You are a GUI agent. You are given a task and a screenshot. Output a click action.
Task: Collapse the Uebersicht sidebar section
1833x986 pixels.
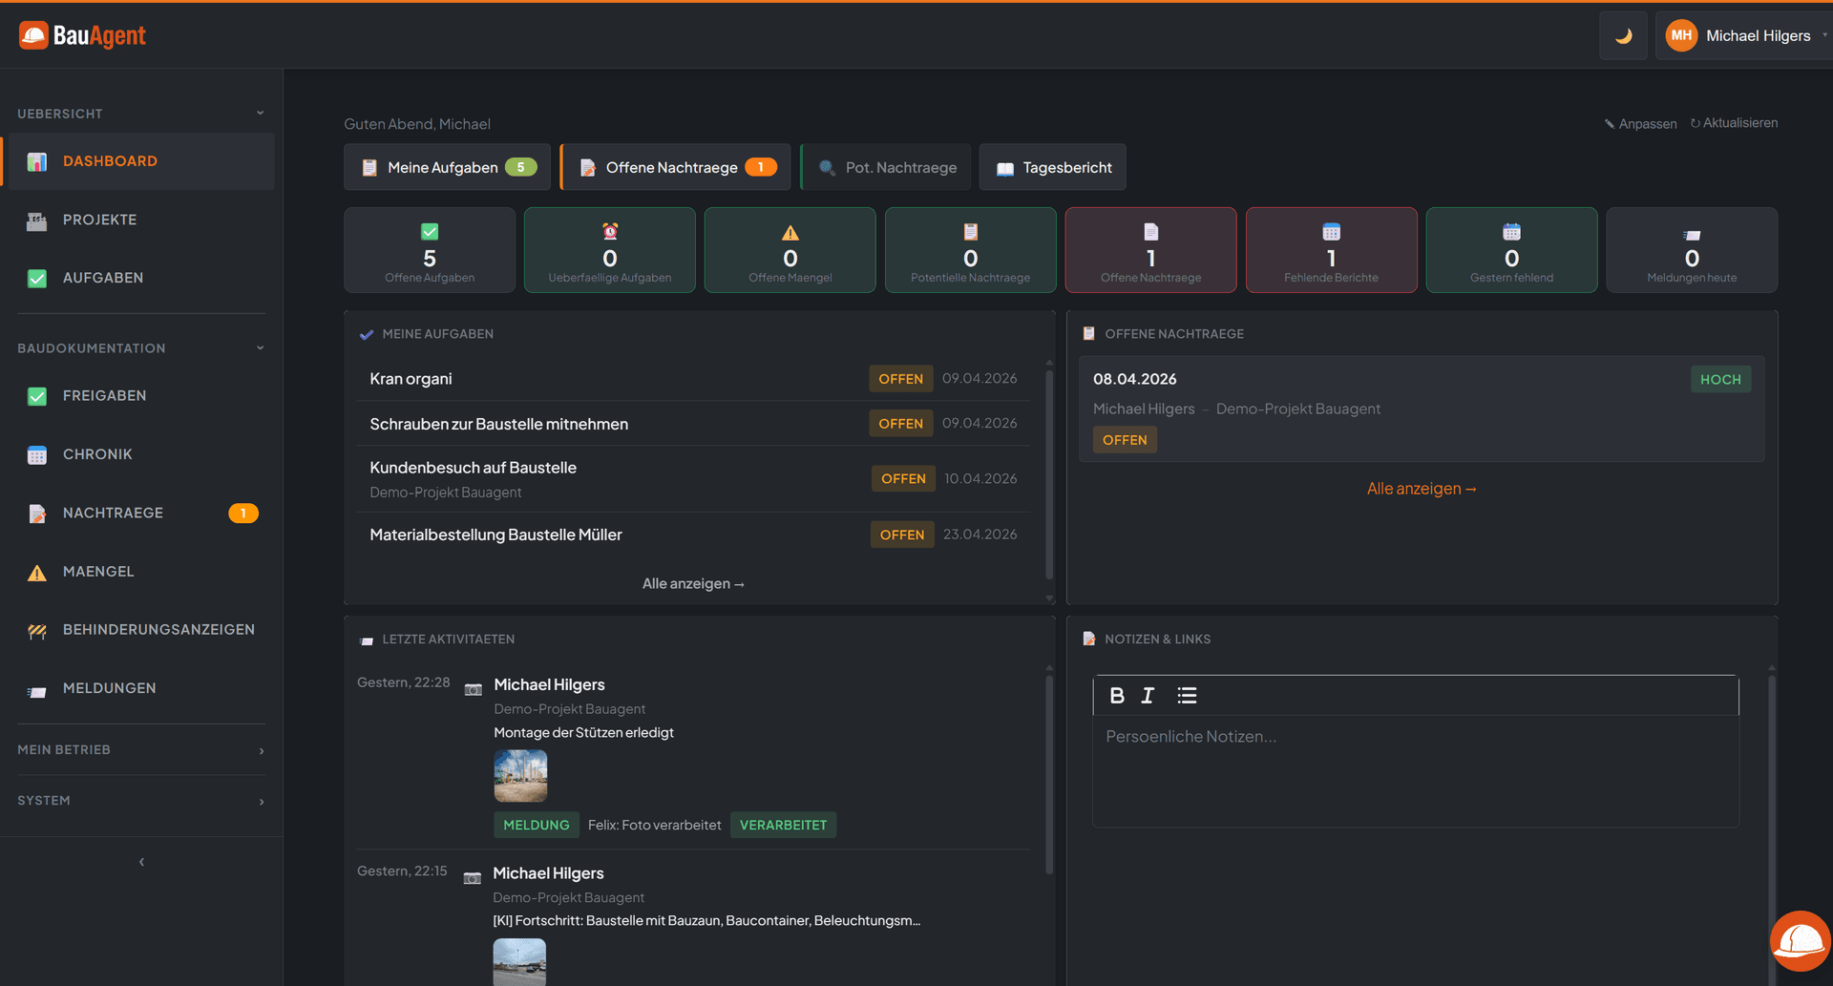pos(261,112)
